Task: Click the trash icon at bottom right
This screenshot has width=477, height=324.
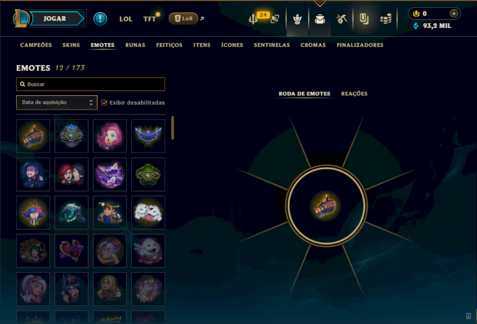Action: tap(468, 316)
